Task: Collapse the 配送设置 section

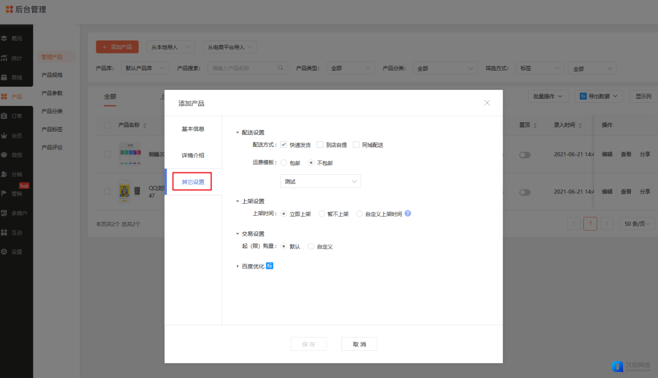Action: point(238,133)
